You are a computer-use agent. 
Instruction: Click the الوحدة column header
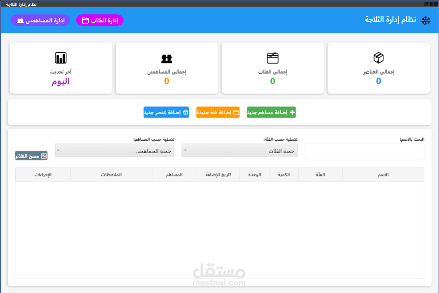(x=254, y=175)
